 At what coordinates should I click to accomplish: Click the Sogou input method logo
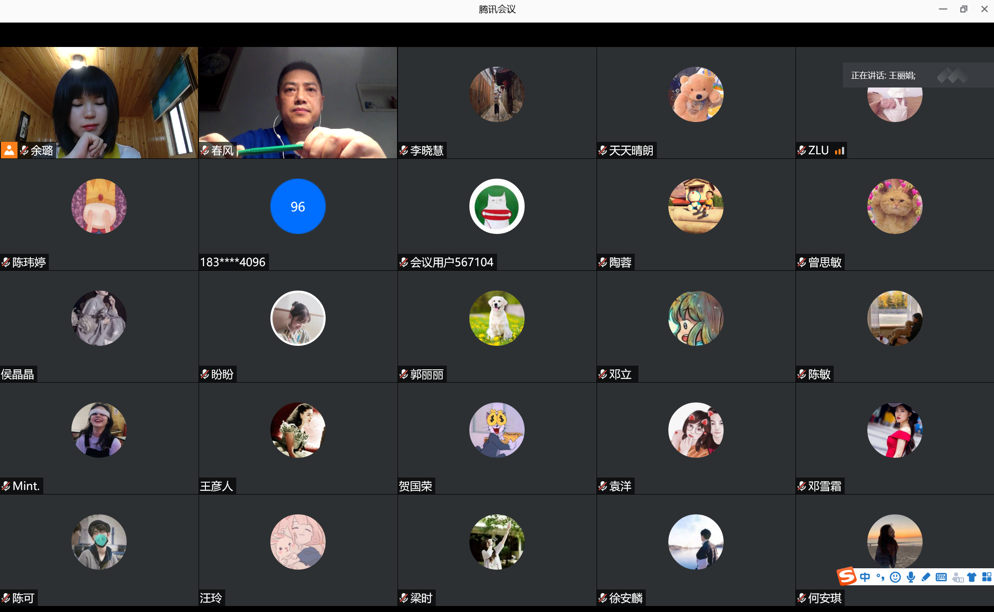(x=847, y=577)
